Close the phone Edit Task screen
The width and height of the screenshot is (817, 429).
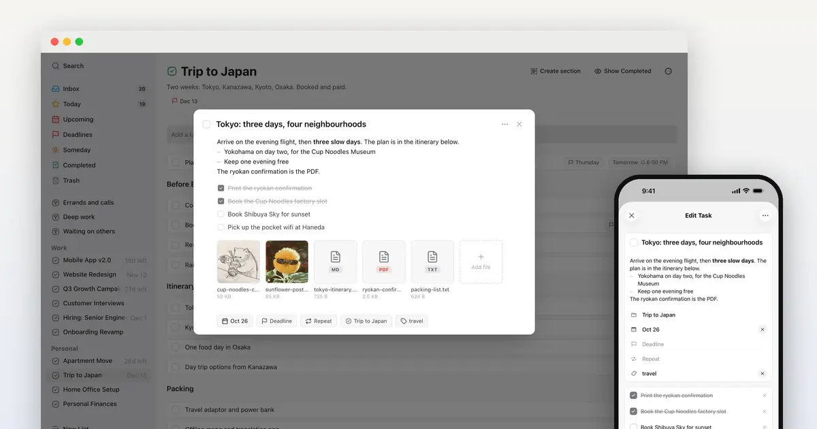[x=632, y=215]
